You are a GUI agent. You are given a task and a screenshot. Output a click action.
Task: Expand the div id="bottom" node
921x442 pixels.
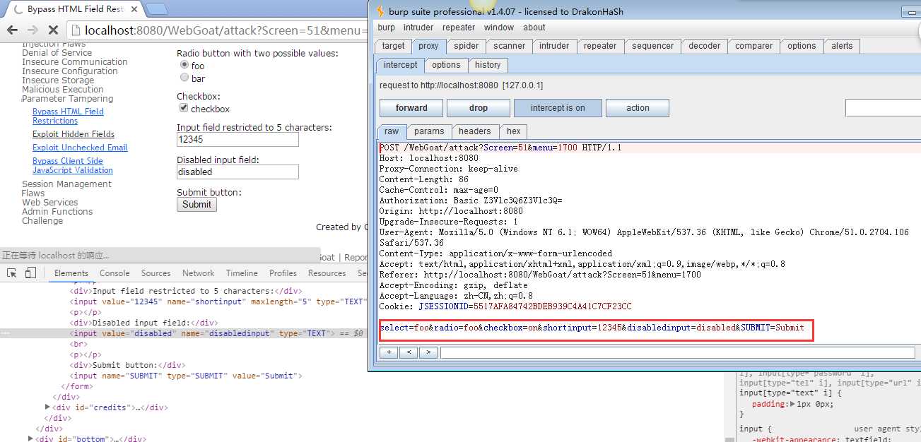30,438
